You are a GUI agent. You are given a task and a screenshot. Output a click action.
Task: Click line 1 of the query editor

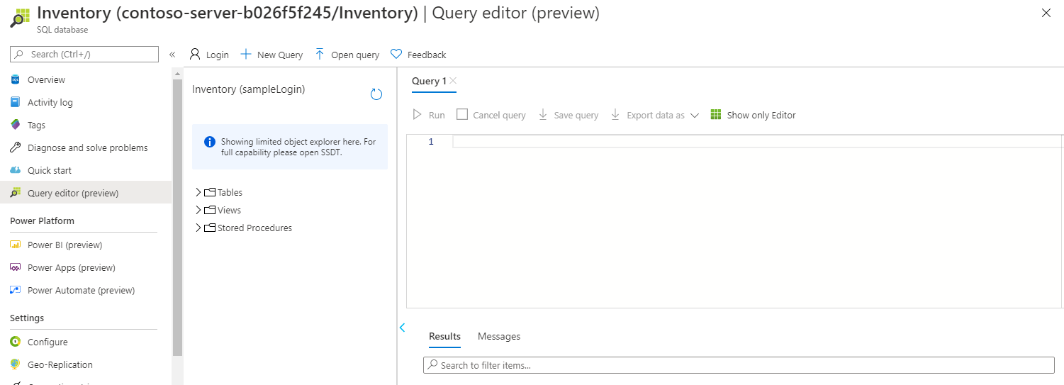[x=757, y=142]
